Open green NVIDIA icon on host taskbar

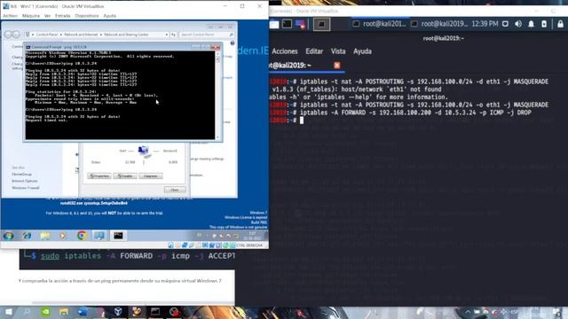click(45, 312)
